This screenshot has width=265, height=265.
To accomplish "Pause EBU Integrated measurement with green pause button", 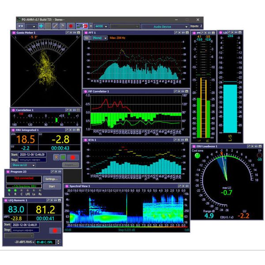I will coord(63,157).
